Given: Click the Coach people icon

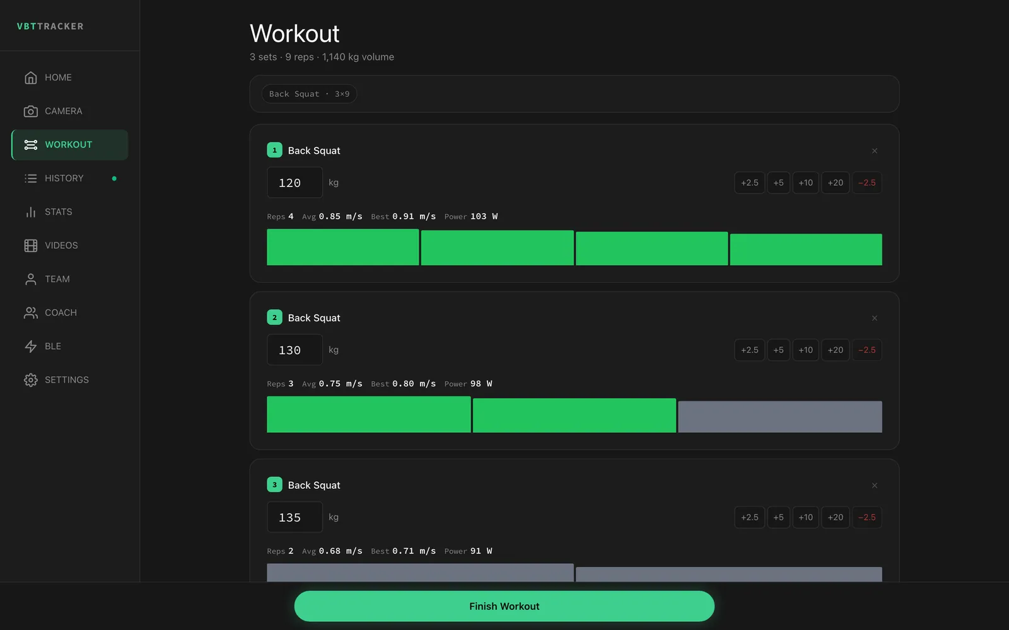Looking at the screenshot, I should click(x=30, y=312).
